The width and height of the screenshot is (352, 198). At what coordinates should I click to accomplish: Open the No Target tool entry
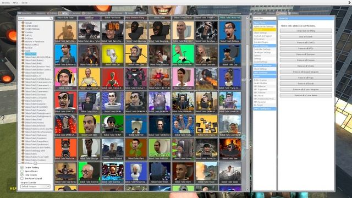(x=265, y=105)
